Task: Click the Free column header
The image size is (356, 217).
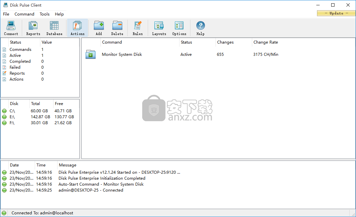Action: (66, 104)
